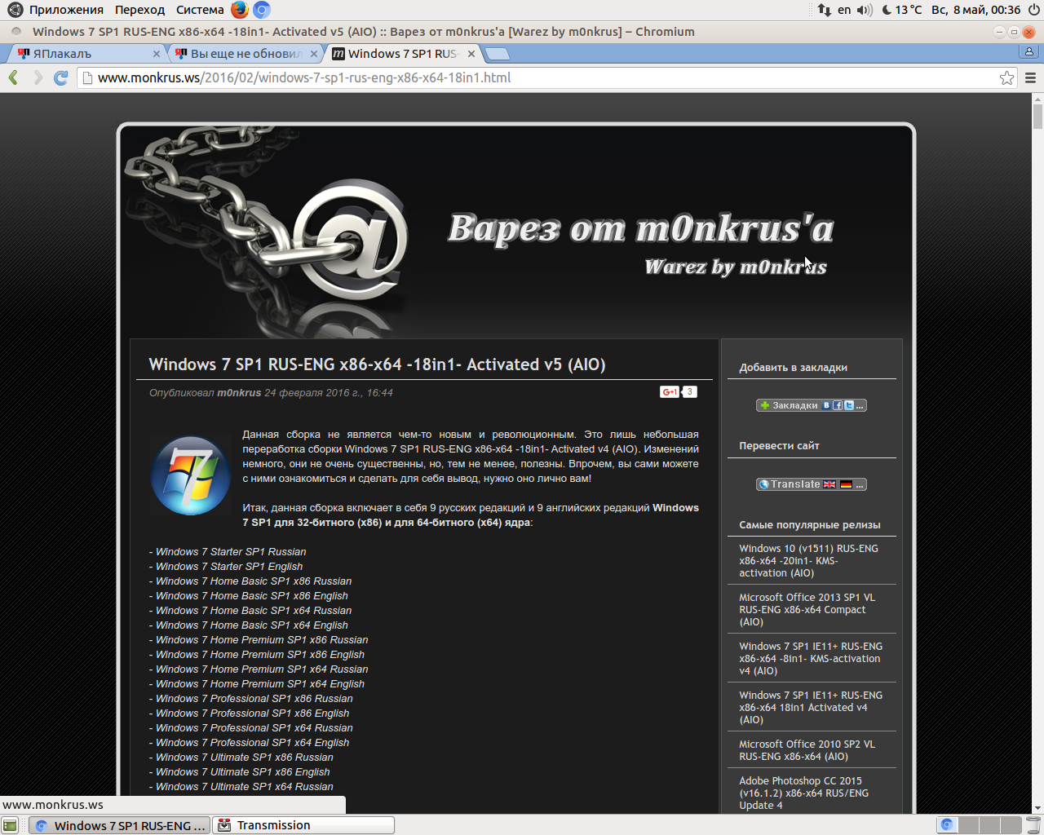Switch to the ЯПлакалъ tab
The height and width of the screenshot is (835, 1044).
click(86, 54)
